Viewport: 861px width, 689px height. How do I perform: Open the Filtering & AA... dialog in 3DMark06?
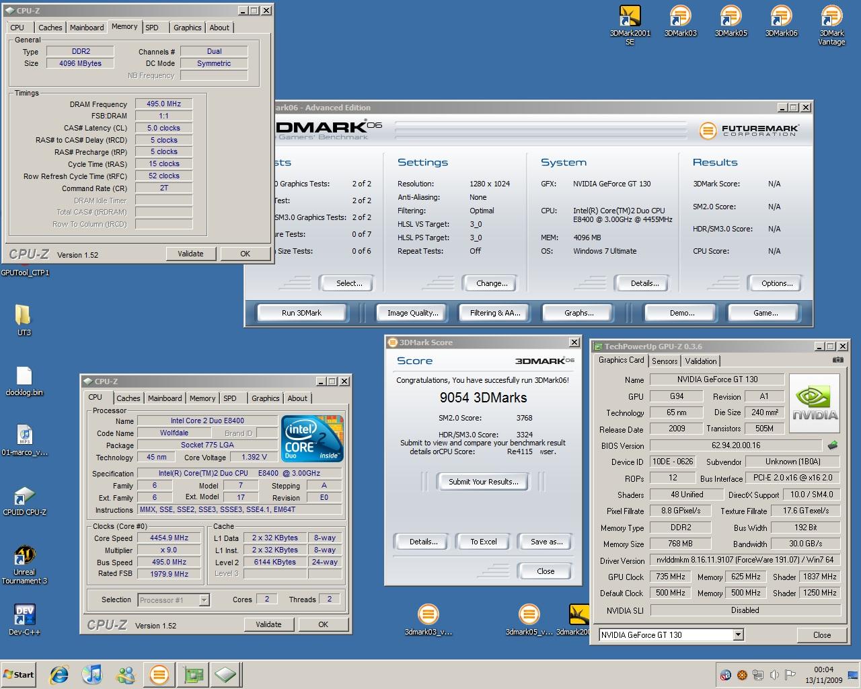point(495,313)
